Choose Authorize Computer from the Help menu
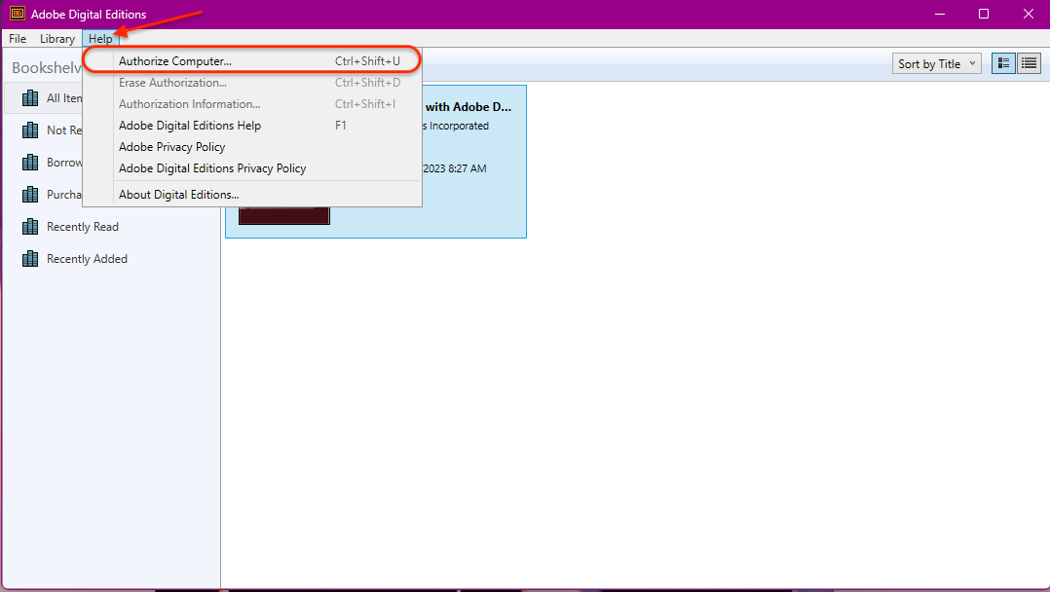The width and height of the screenshot is (1050, 592). (x=251, y=61)
